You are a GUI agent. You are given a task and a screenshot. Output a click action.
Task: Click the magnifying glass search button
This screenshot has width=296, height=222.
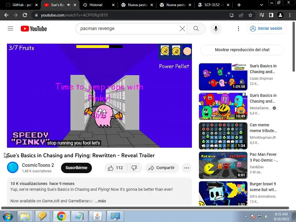(x=196, y=29)
